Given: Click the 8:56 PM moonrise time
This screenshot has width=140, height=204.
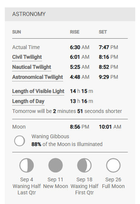Looking at the screenshot, I should click(x=80, y=127).
